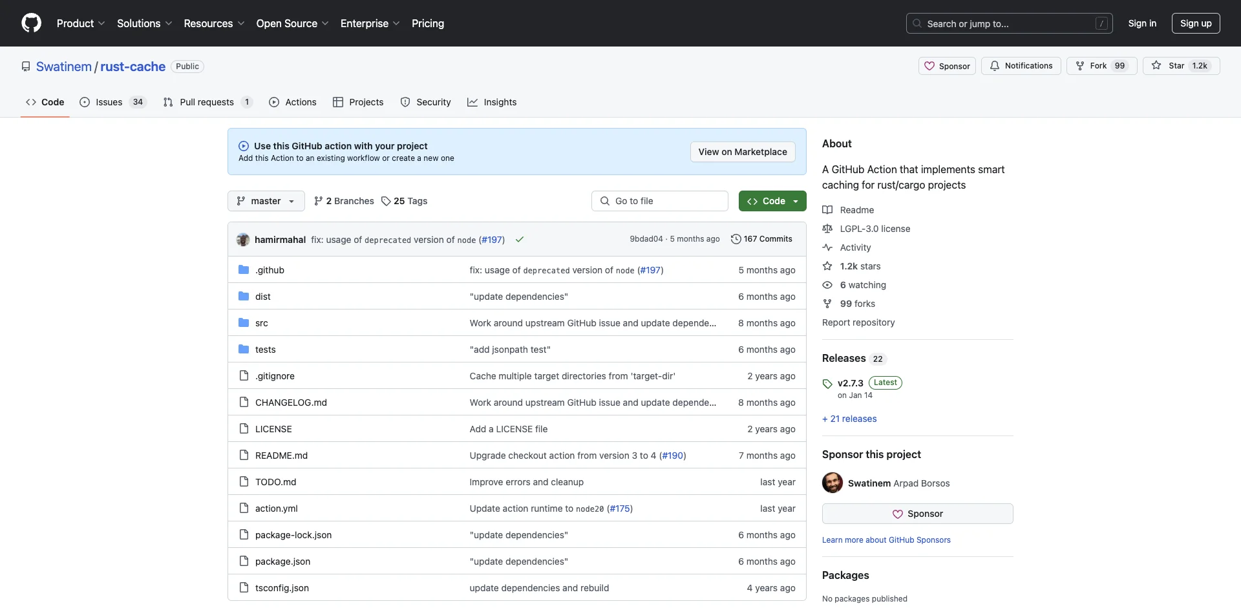Click the wide Sponsor button in sidebar
This screenshot has width=1241, height=608.
917,514
